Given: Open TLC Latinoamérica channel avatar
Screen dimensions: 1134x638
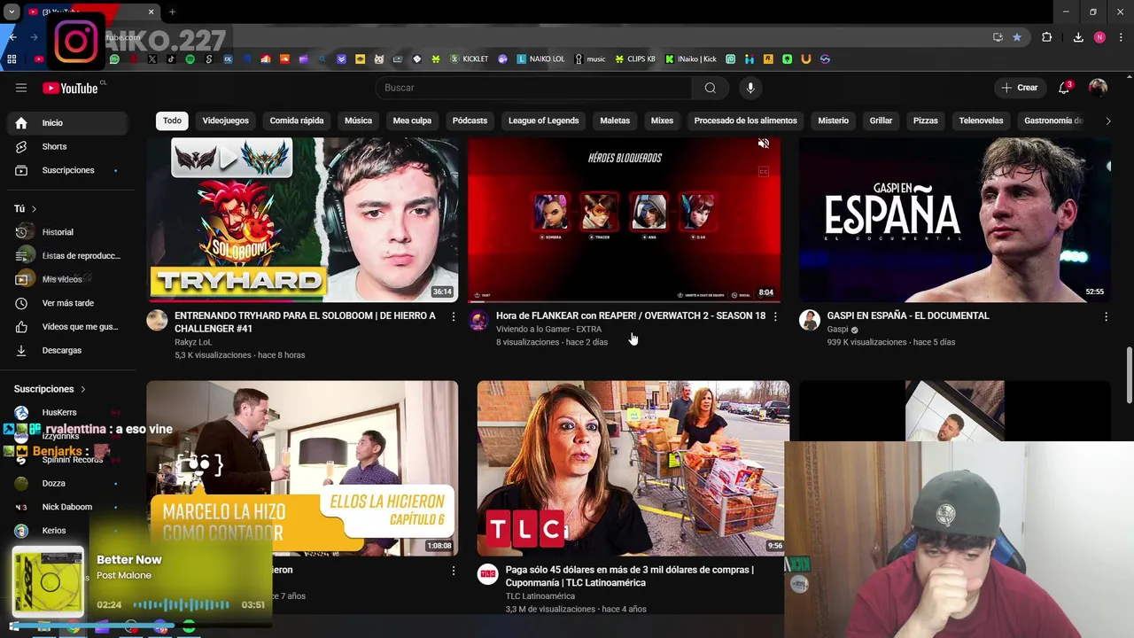Looking at the screenshot, I should pyautogui.click(x=488, y=574).
